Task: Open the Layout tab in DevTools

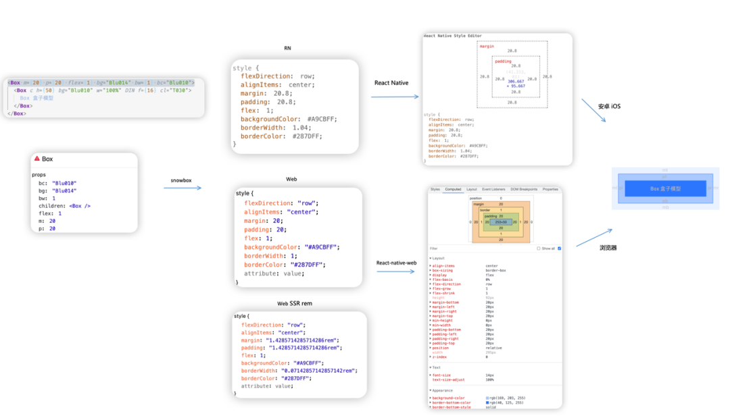Action: (471, 189)
